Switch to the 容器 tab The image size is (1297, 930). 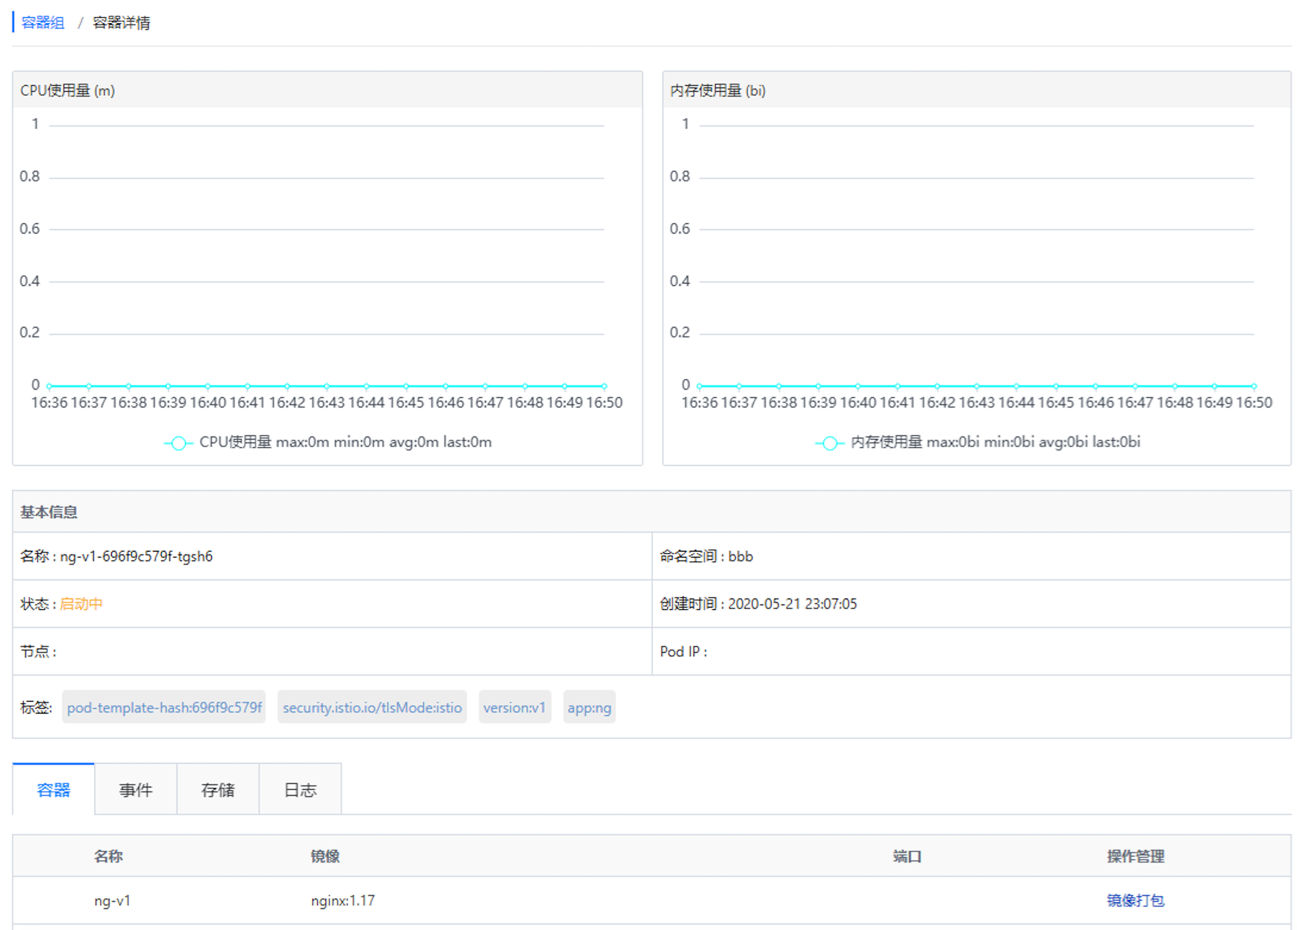(54, 790)
